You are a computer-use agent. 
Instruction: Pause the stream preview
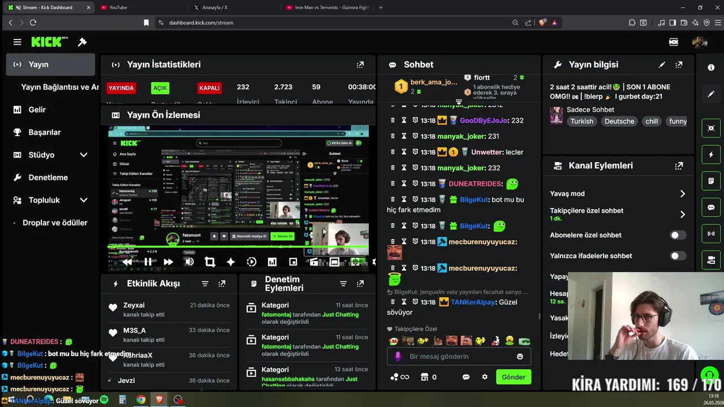click(148, 262)
